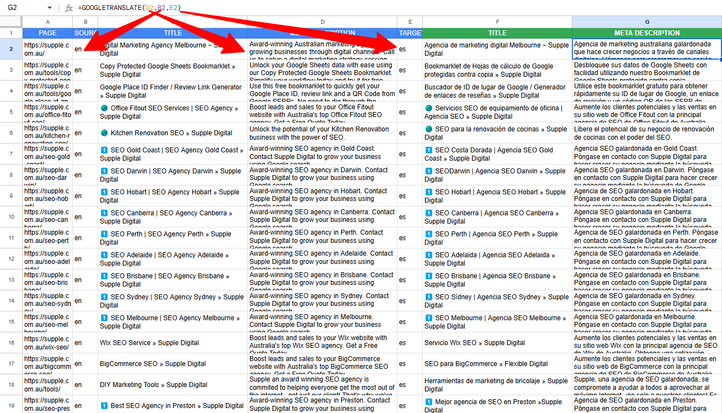This screenshot has height=413, width=722.
Task: Select 'Wix SEO Service » Supple Digital' cell
Action: 173,343
